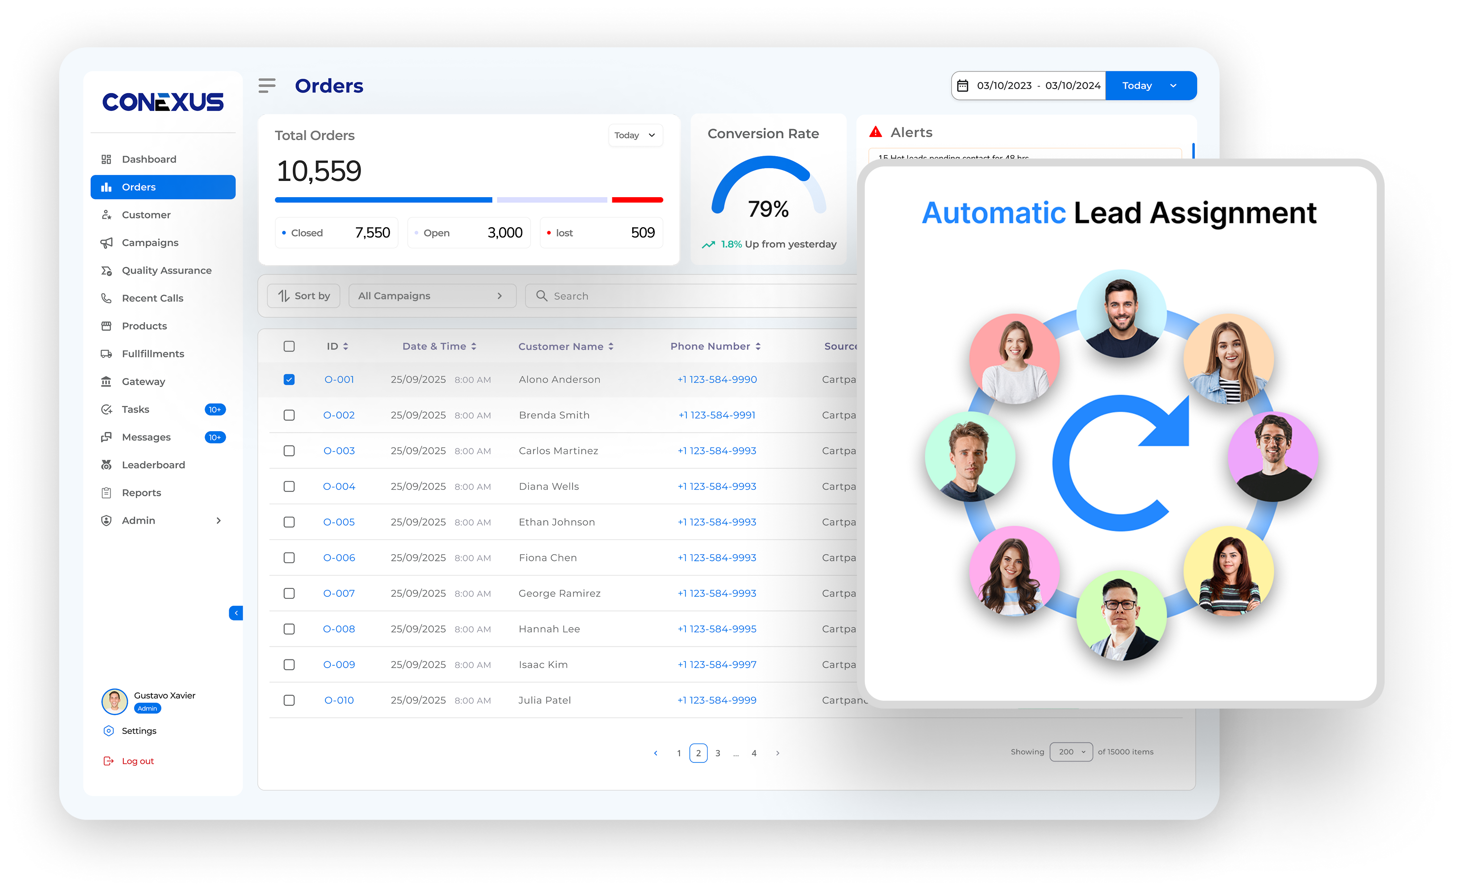1466x891 pixels.
Task: Open the Messages menu item
Action: click(x=146, y=437)
